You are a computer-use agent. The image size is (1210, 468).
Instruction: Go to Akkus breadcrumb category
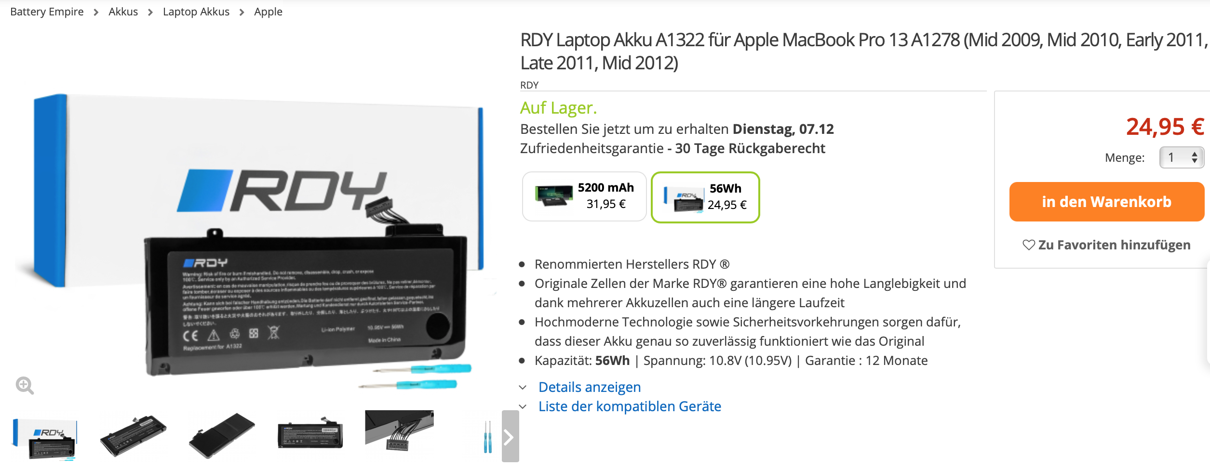pos(123,12)
